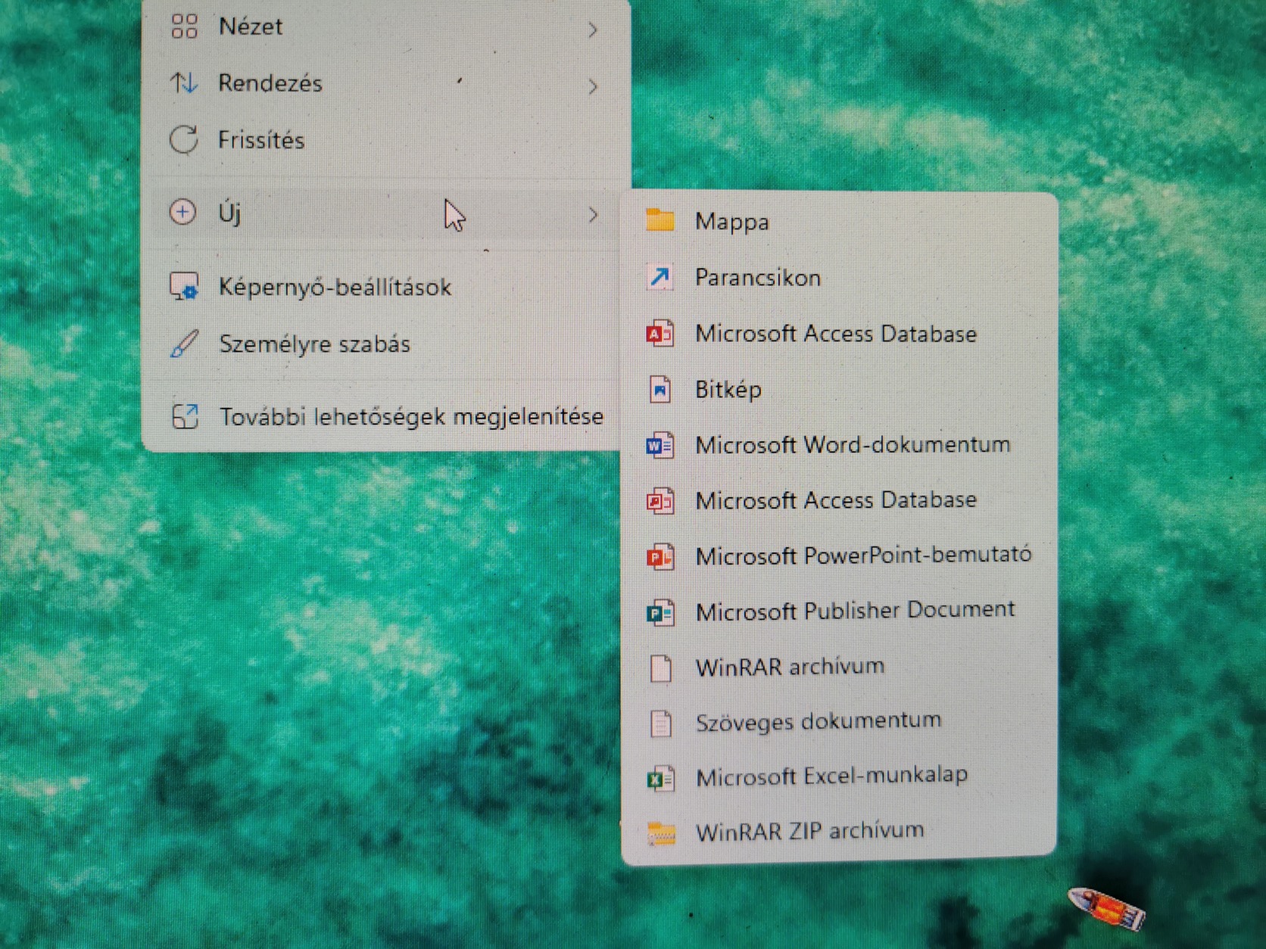Image resolution: width=1266 pixels, height=949 pixels.
Task: Click the zip folder icon for WinRAR ZIP archívum
Action: 661,833
